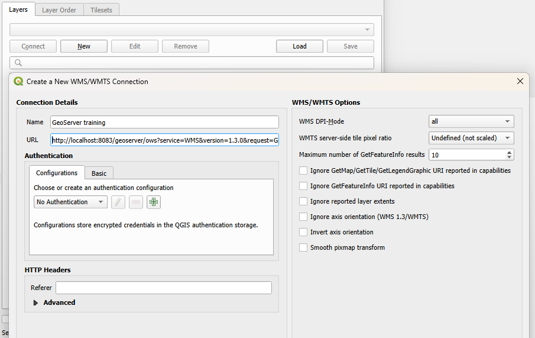Open the Tilesets tab
Image resolution: width=535 pixels, height=338 pixels.
[101, 10]
